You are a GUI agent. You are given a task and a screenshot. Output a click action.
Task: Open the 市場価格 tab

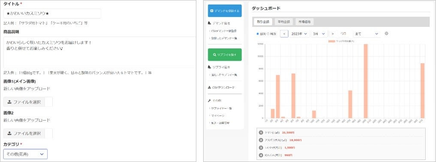coord(304,21)
